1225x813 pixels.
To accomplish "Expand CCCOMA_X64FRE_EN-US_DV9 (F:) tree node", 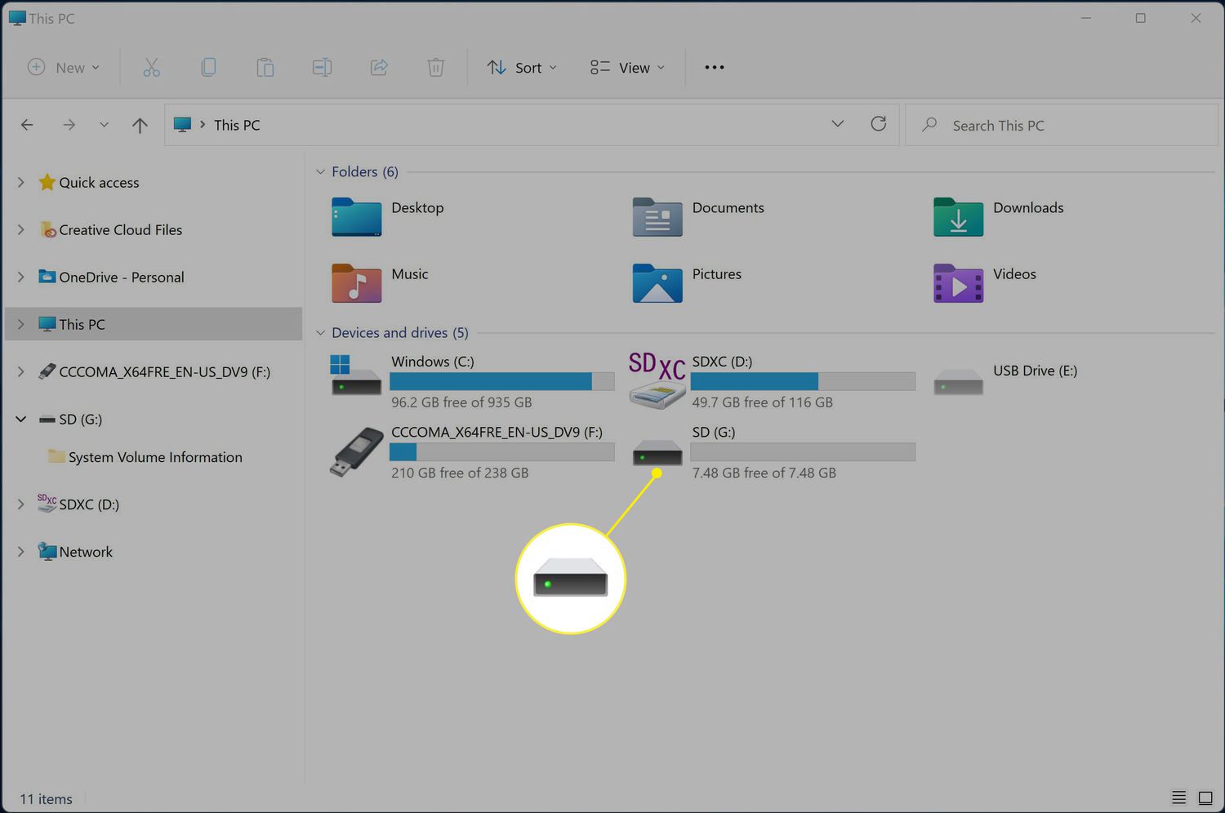I will click(x=20, y=371).
